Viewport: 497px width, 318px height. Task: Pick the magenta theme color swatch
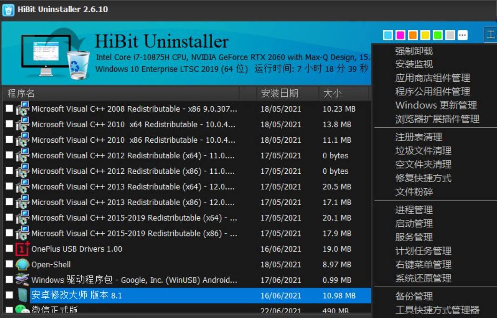[x=400, y=35]
